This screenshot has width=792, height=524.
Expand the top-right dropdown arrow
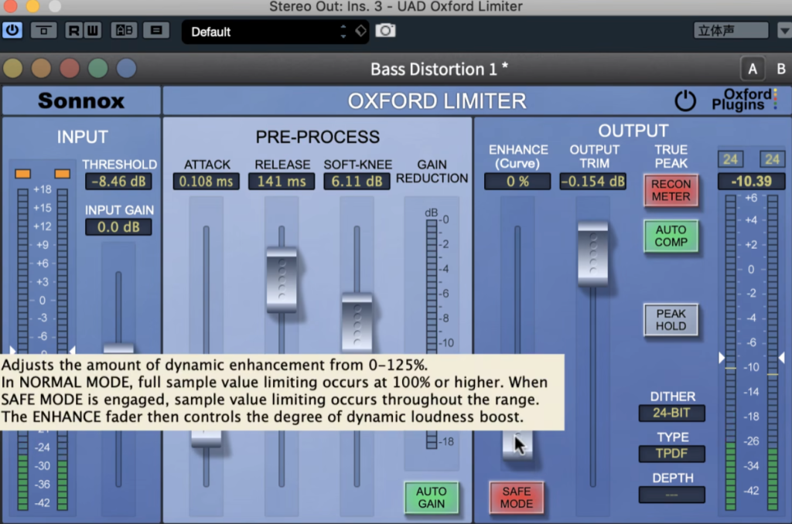(x=784, y=31)
